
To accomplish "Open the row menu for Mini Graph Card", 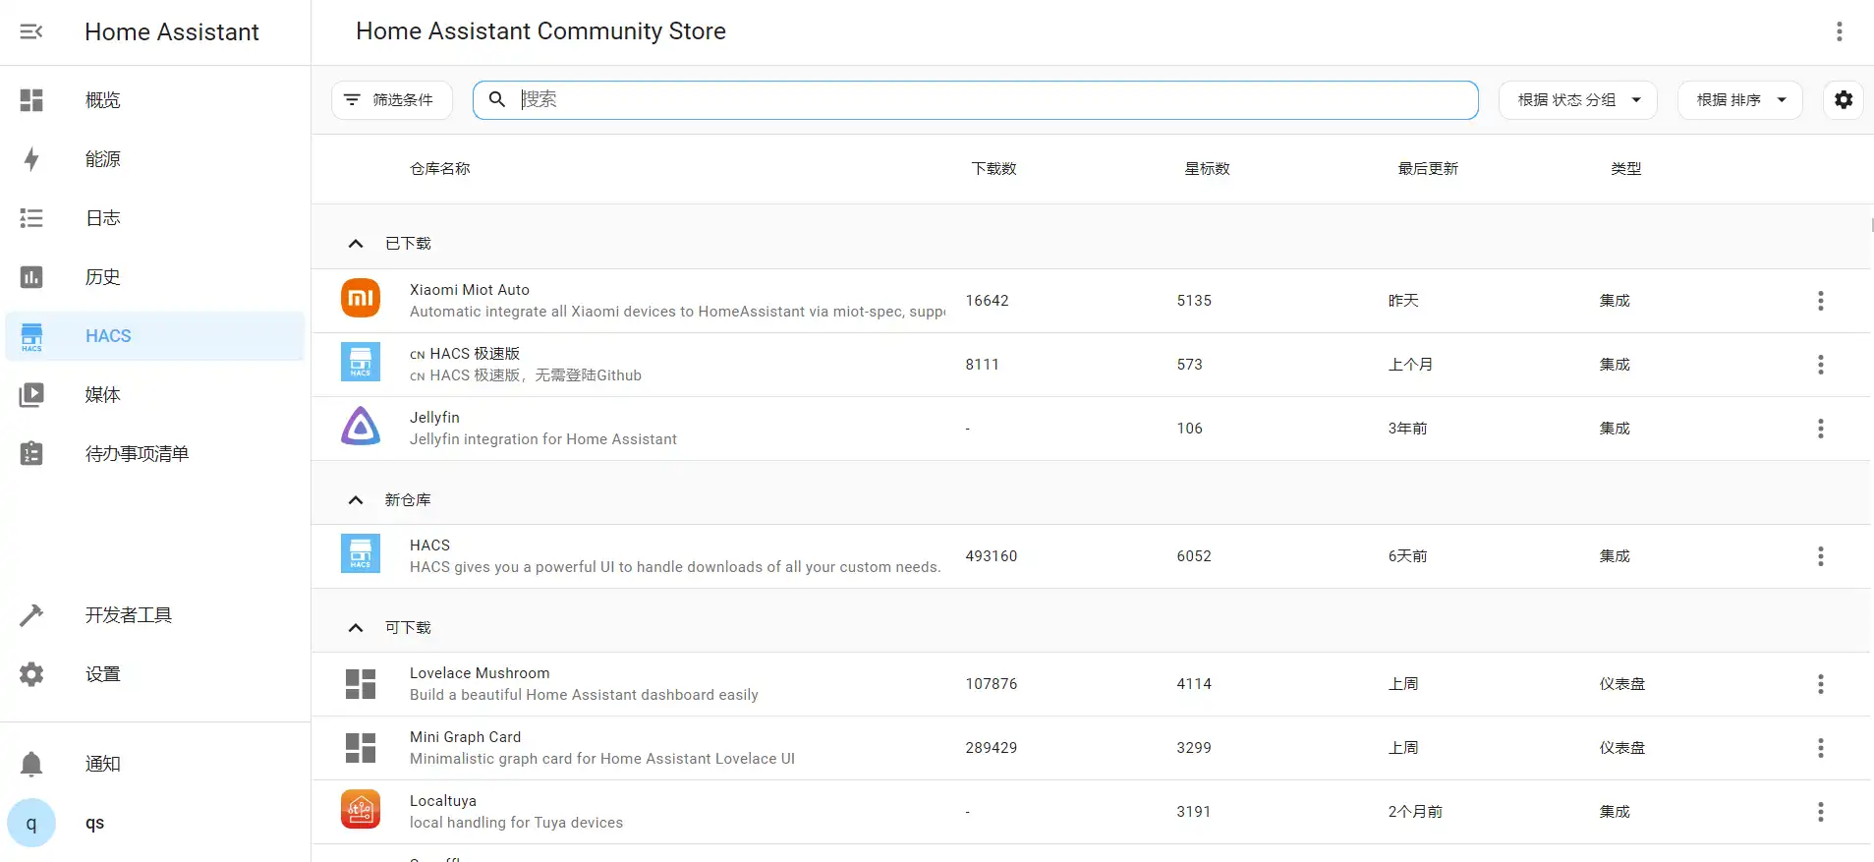I will [x=1820, y=748].
